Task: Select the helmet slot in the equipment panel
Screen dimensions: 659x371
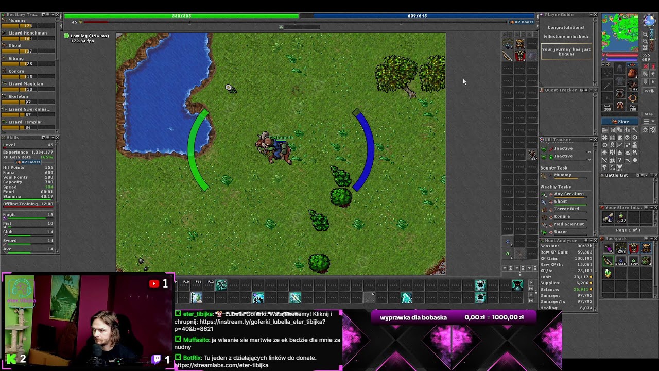Action: pos(620,69)
